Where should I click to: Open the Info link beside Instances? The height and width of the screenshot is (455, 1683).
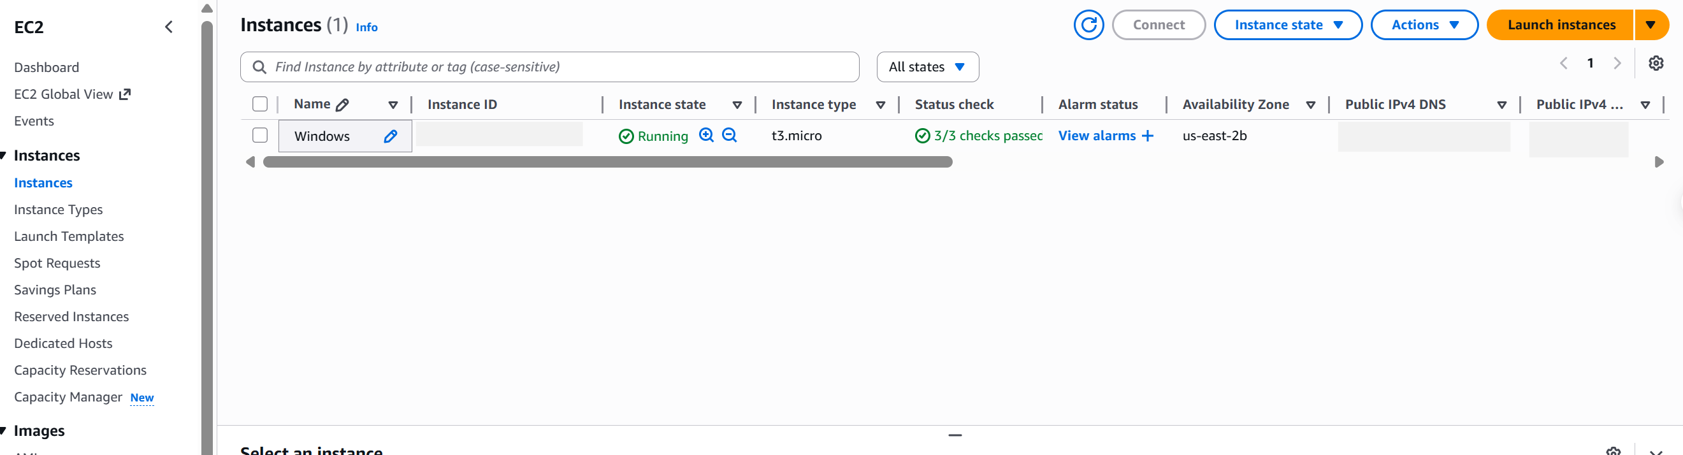pyautogui.click(x=366, y=27)
